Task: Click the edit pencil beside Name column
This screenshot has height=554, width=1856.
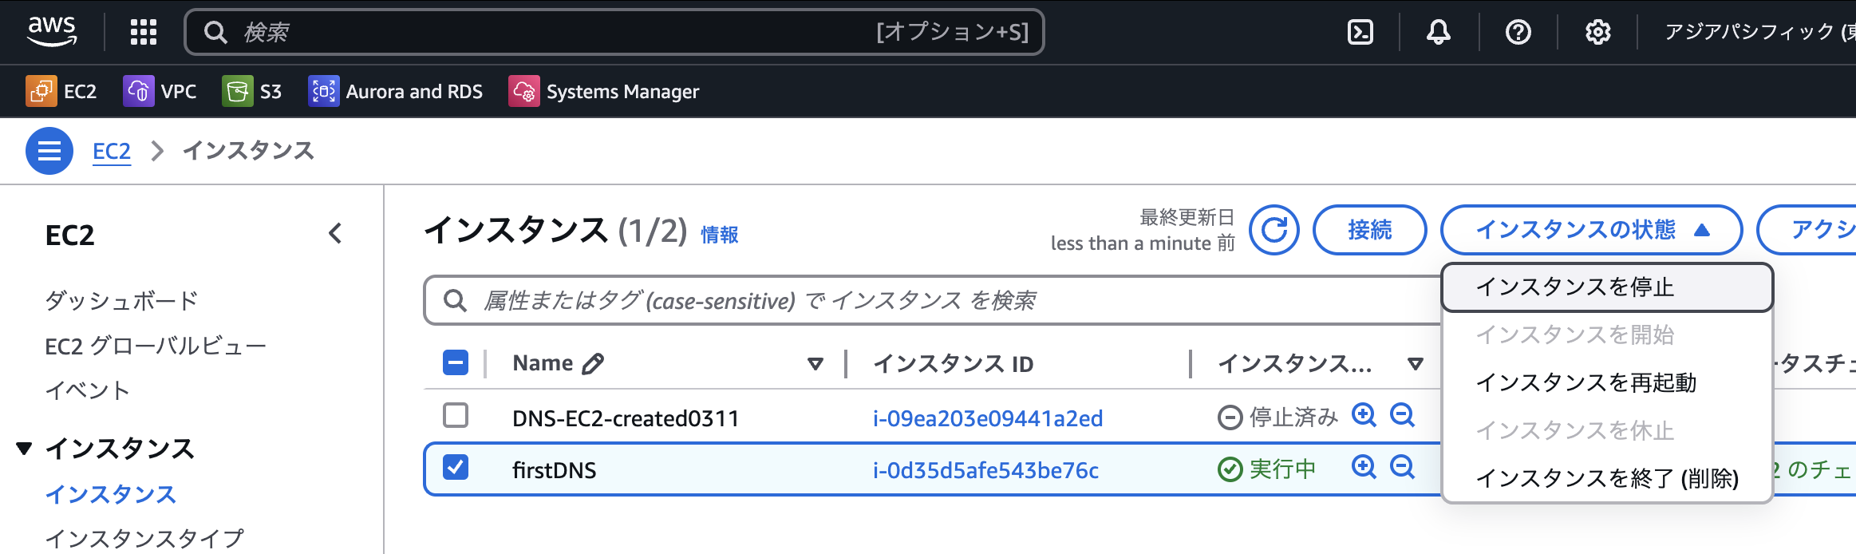Action: click(x=593, y=364)
